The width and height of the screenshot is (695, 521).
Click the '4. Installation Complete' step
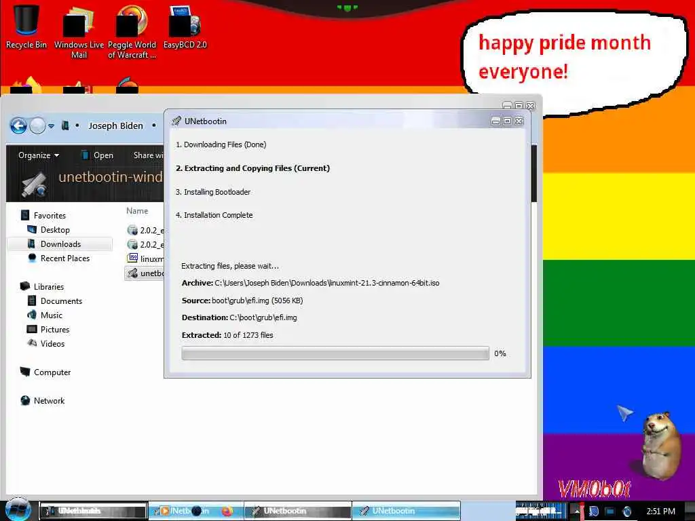click(x=214, y=215)
